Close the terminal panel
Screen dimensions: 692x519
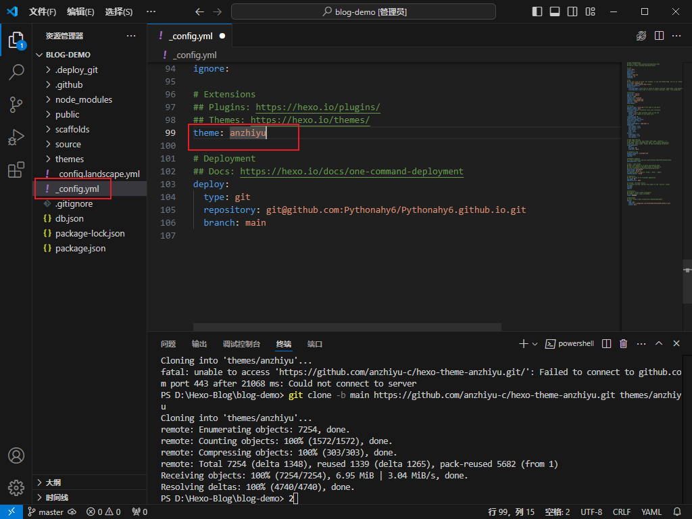pyautogui.click(x=676, y=344)
